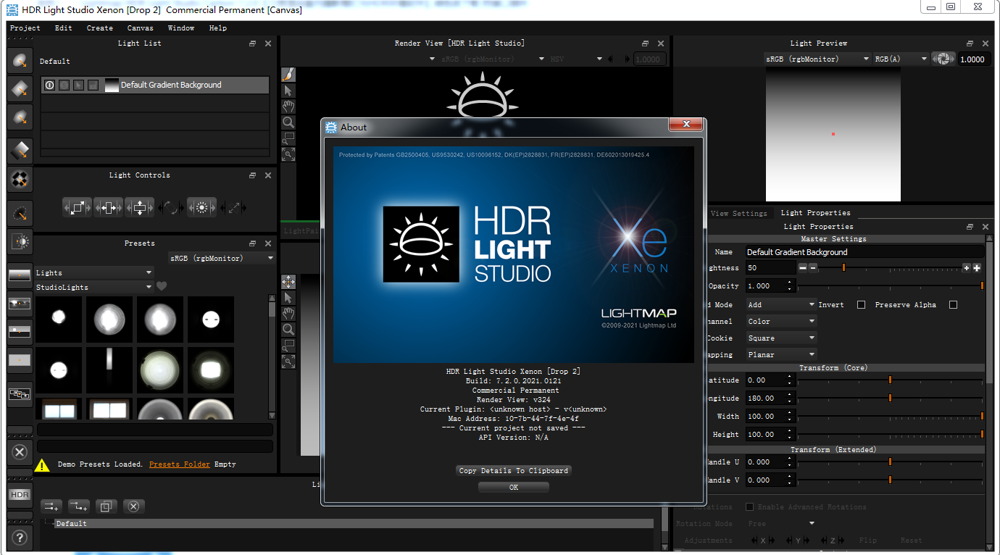Click the Copy Details To Clipboard button
Screen dimensions: 1000x555
513,470
